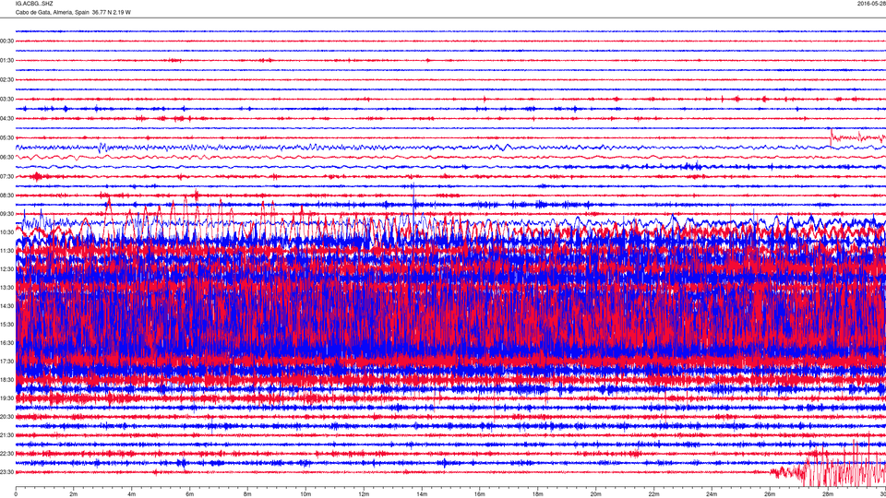Click the 23:30 time label
Screen dimensions: 886x498
pos(6,472)
